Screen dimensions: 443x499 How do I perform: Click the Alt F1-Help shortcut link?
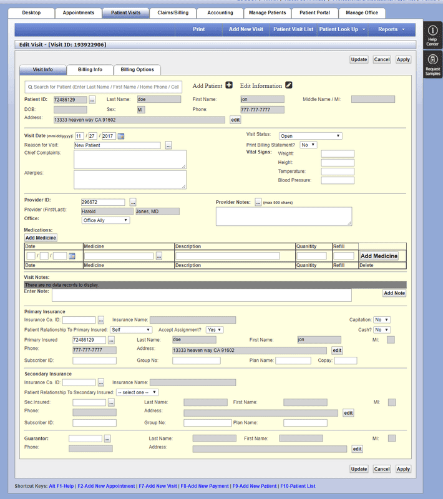tap(61, 486)
